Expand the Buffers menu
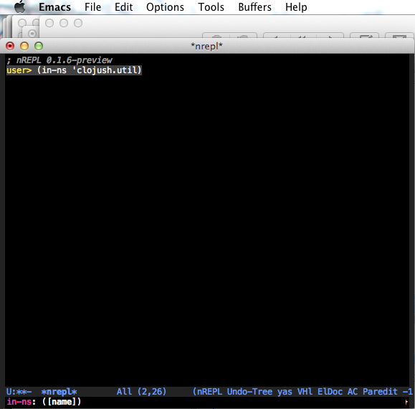415x409 pixels. coord(254,7)
